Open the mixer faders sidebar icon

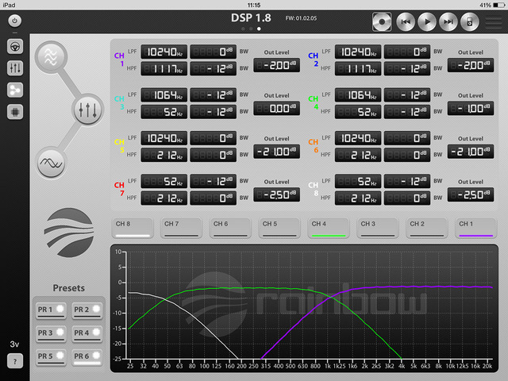15,68
